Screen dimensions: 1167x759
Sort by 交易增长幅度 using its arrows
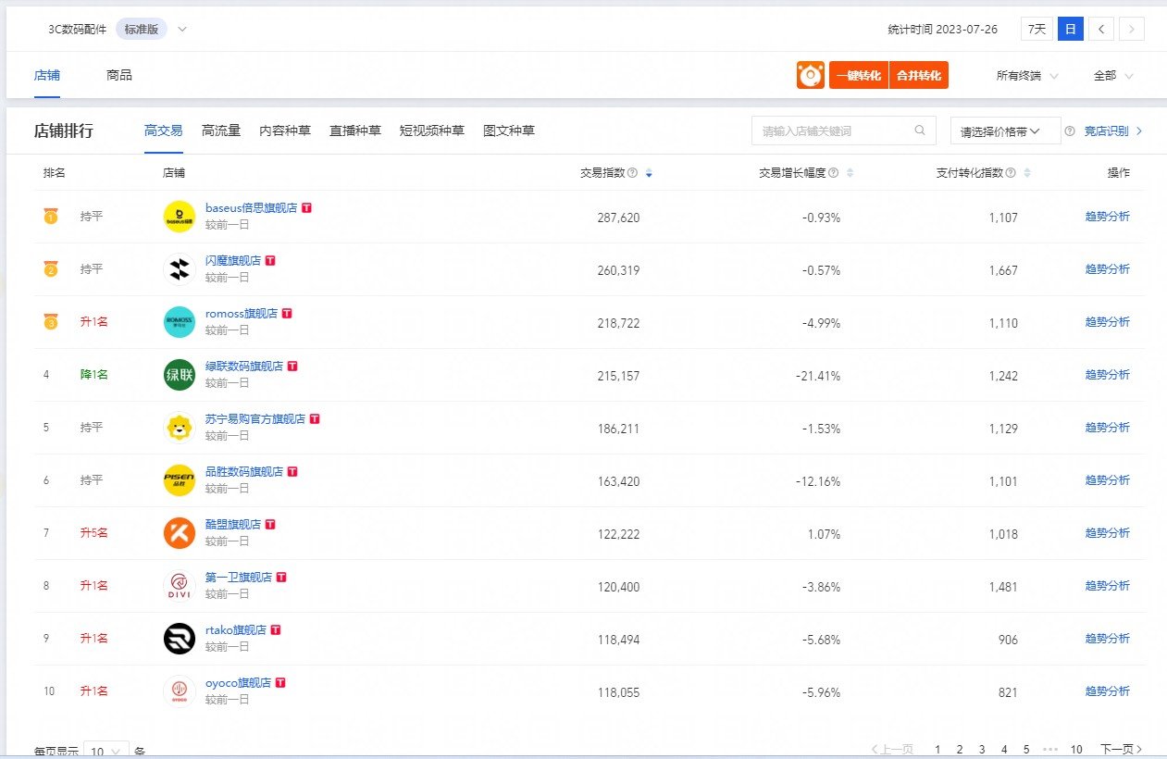tap(850, 173)
